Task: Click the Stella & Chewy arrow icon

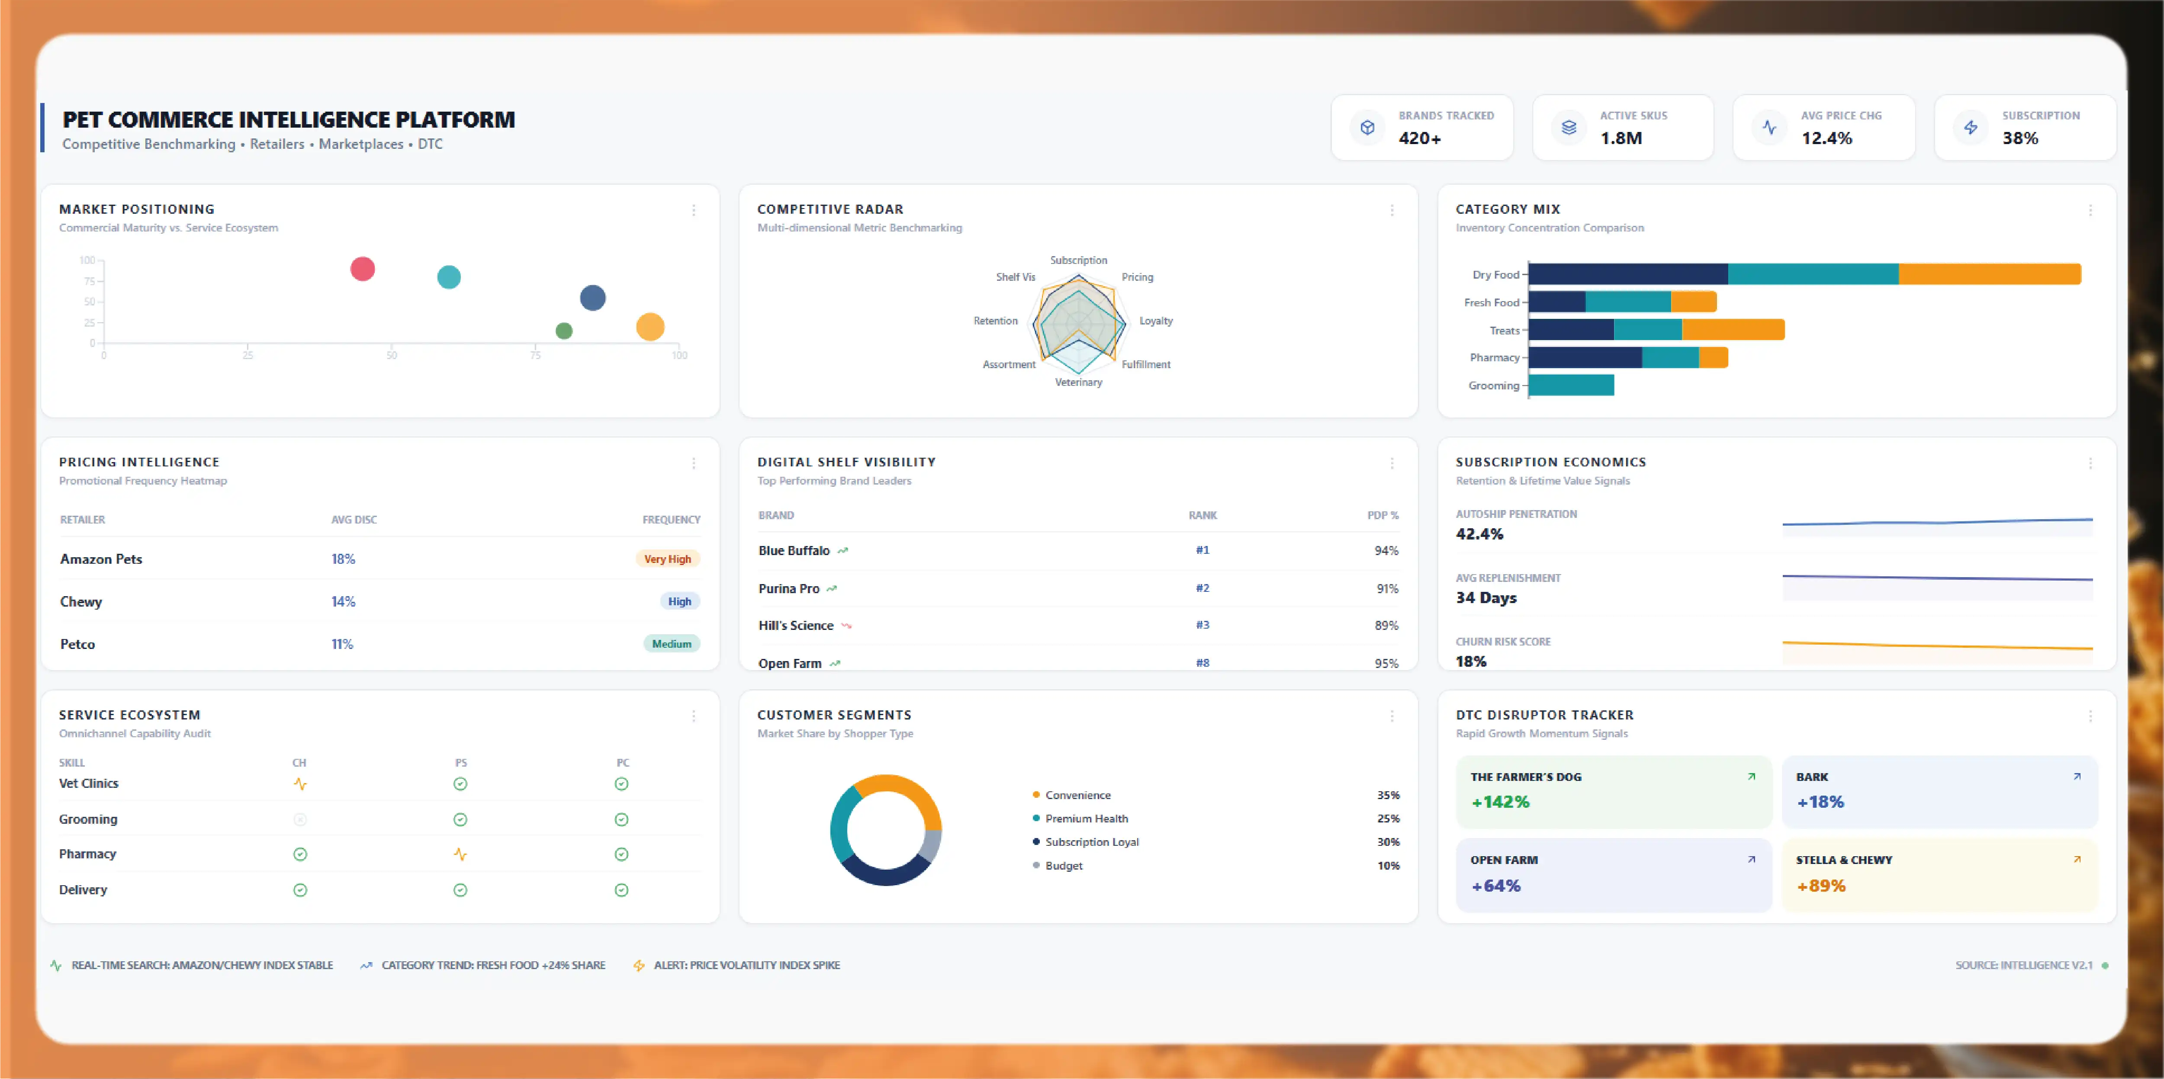Action: [x=2077, y=859]
